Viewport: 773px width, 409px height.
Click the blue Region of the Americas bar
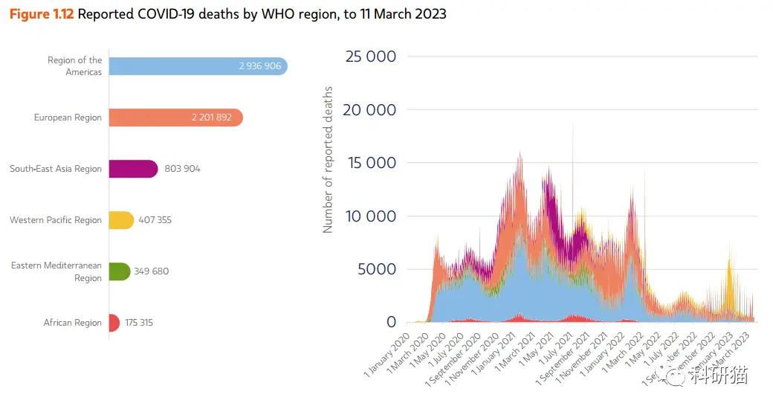click(198, 66)
